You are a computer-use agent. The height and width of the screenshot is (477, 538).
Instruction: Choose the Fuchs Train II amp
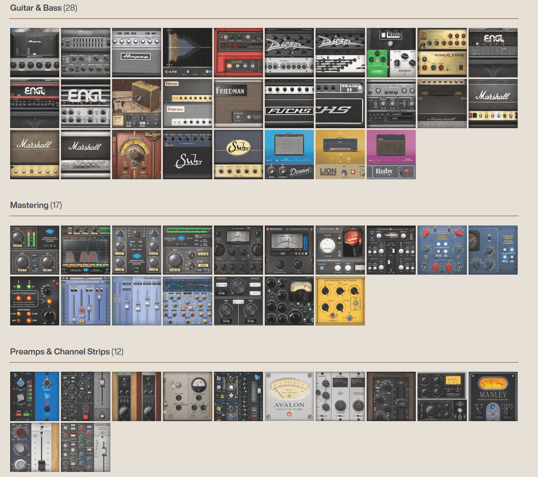pyautogui.click(x=340, y=104)
